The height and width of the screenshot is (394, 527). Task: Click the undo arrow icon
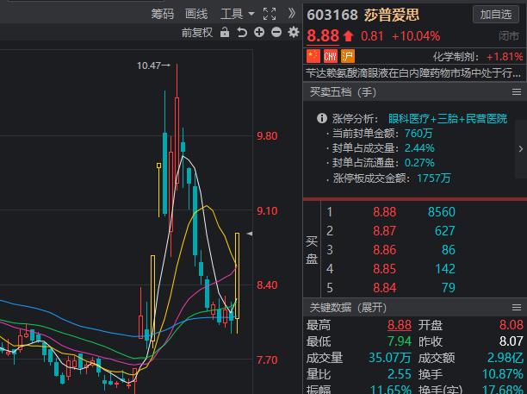(242, 32)
